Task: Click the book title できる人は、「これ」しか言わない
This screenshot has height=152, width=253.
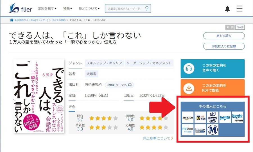Action: click(x=75, y=35)
